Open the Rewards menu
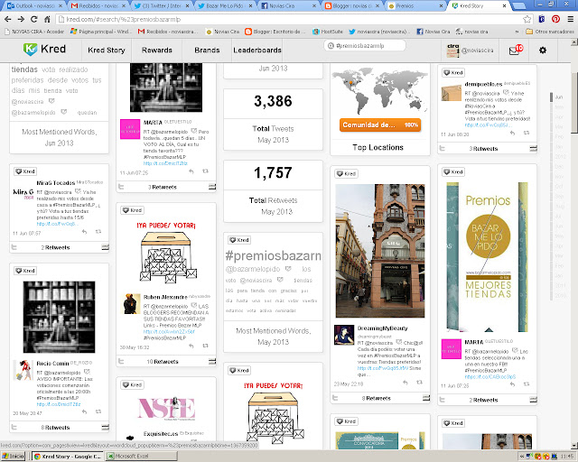 pyautogui.click(x=156, y=51)
